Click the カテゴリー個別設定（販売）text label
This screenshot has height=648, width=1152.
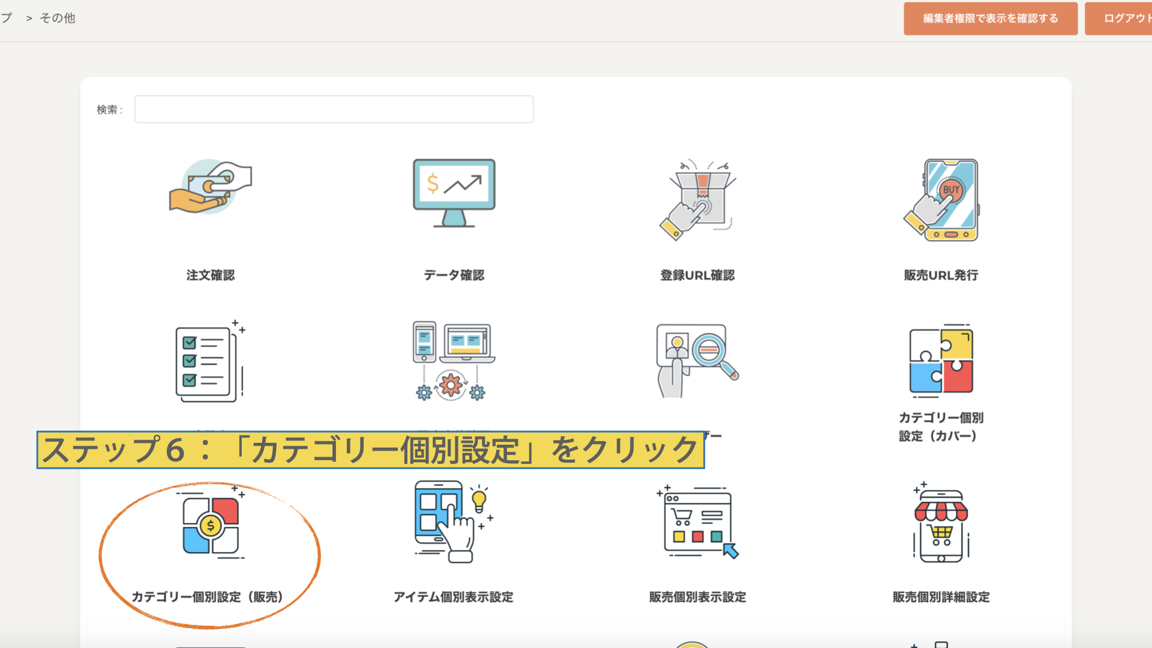pyautogui.click(x=207, y=597)
